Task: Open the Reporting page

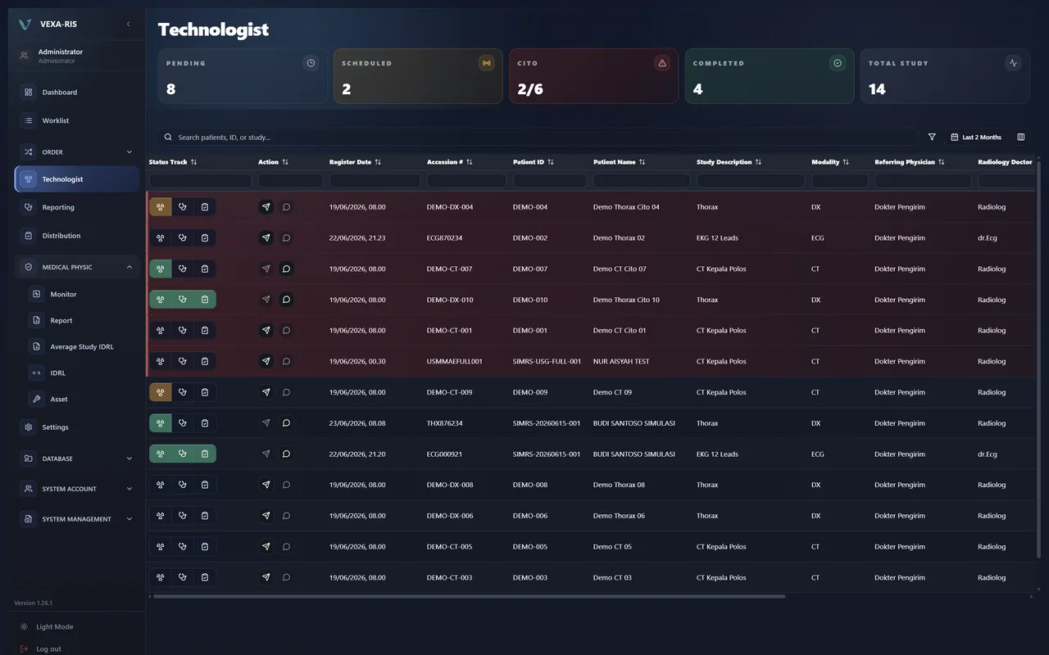Action: pyautogui.click(x=77, y=208)
